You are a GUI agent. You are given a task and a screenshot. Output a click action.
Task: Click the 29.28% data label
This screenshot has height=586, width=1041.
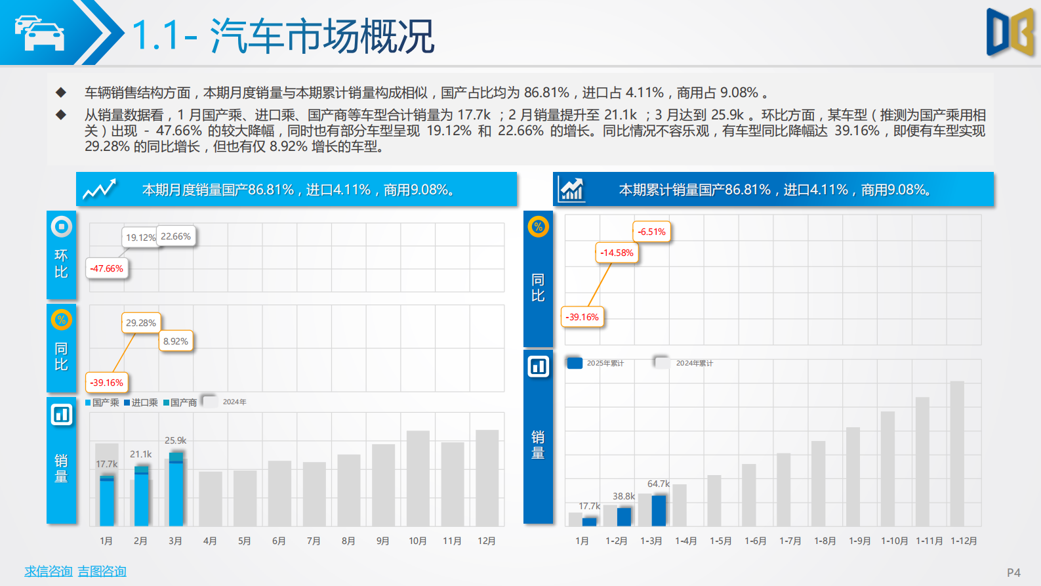pyautogui.click(x=141, y=323)
